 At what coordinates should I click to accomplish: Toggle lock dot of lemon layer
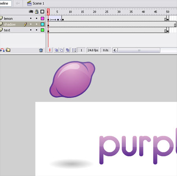tap(37, 19)
